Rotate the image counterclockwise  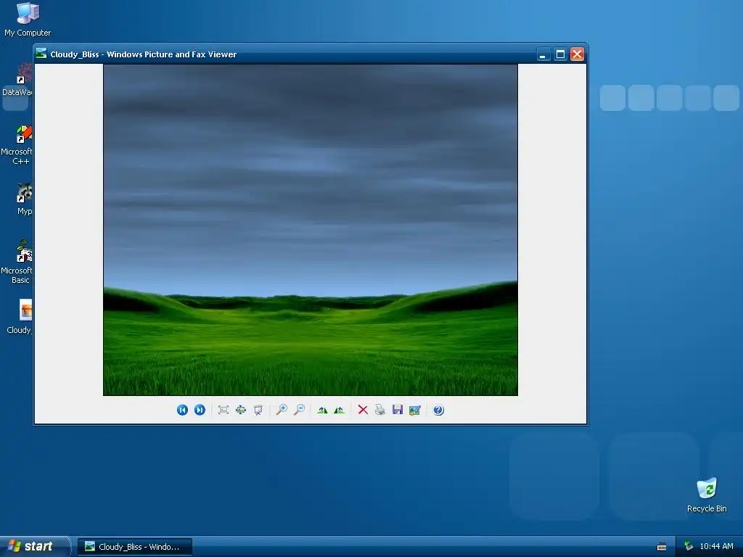pyautogui.click(x=340, y=410)
